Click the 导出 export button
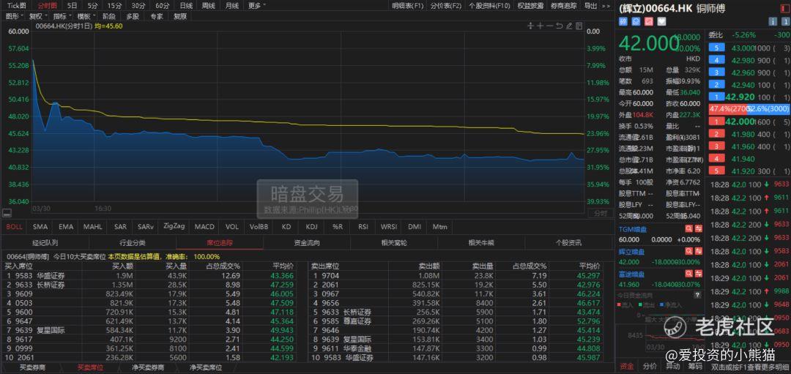Image resolution: width=791 pixels, height=374 pixels. coord(590,6)
